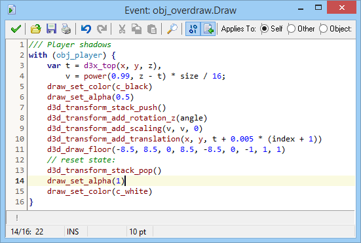Click the '!' error message bar
The height and width of the screenshot is (243, 361).
(180, 217)
